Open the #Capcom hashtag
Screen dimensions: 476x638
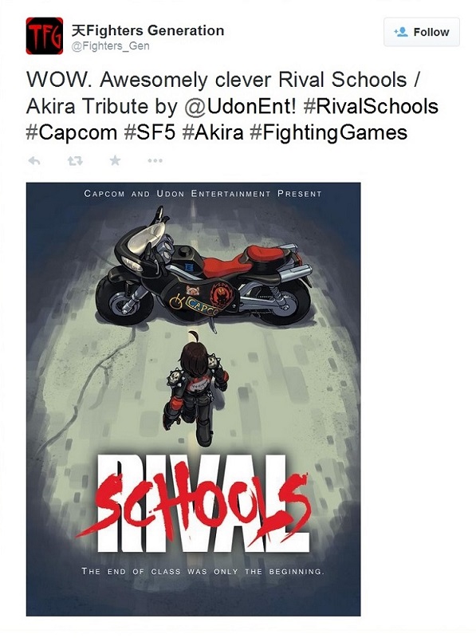point(71,132)
